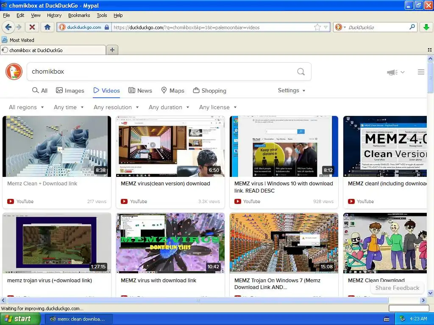Image resolution: width=434 pixels, height=325 pixels.
Task: Open MEMZ virus(clean version) download title
Action: (165, 184)
